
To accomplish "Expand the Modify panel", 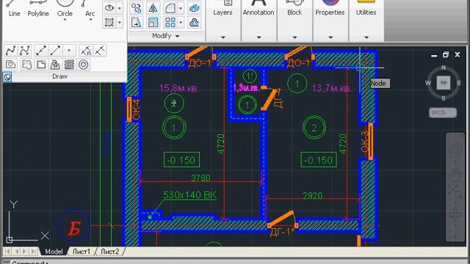I will [x=166, y=36].
